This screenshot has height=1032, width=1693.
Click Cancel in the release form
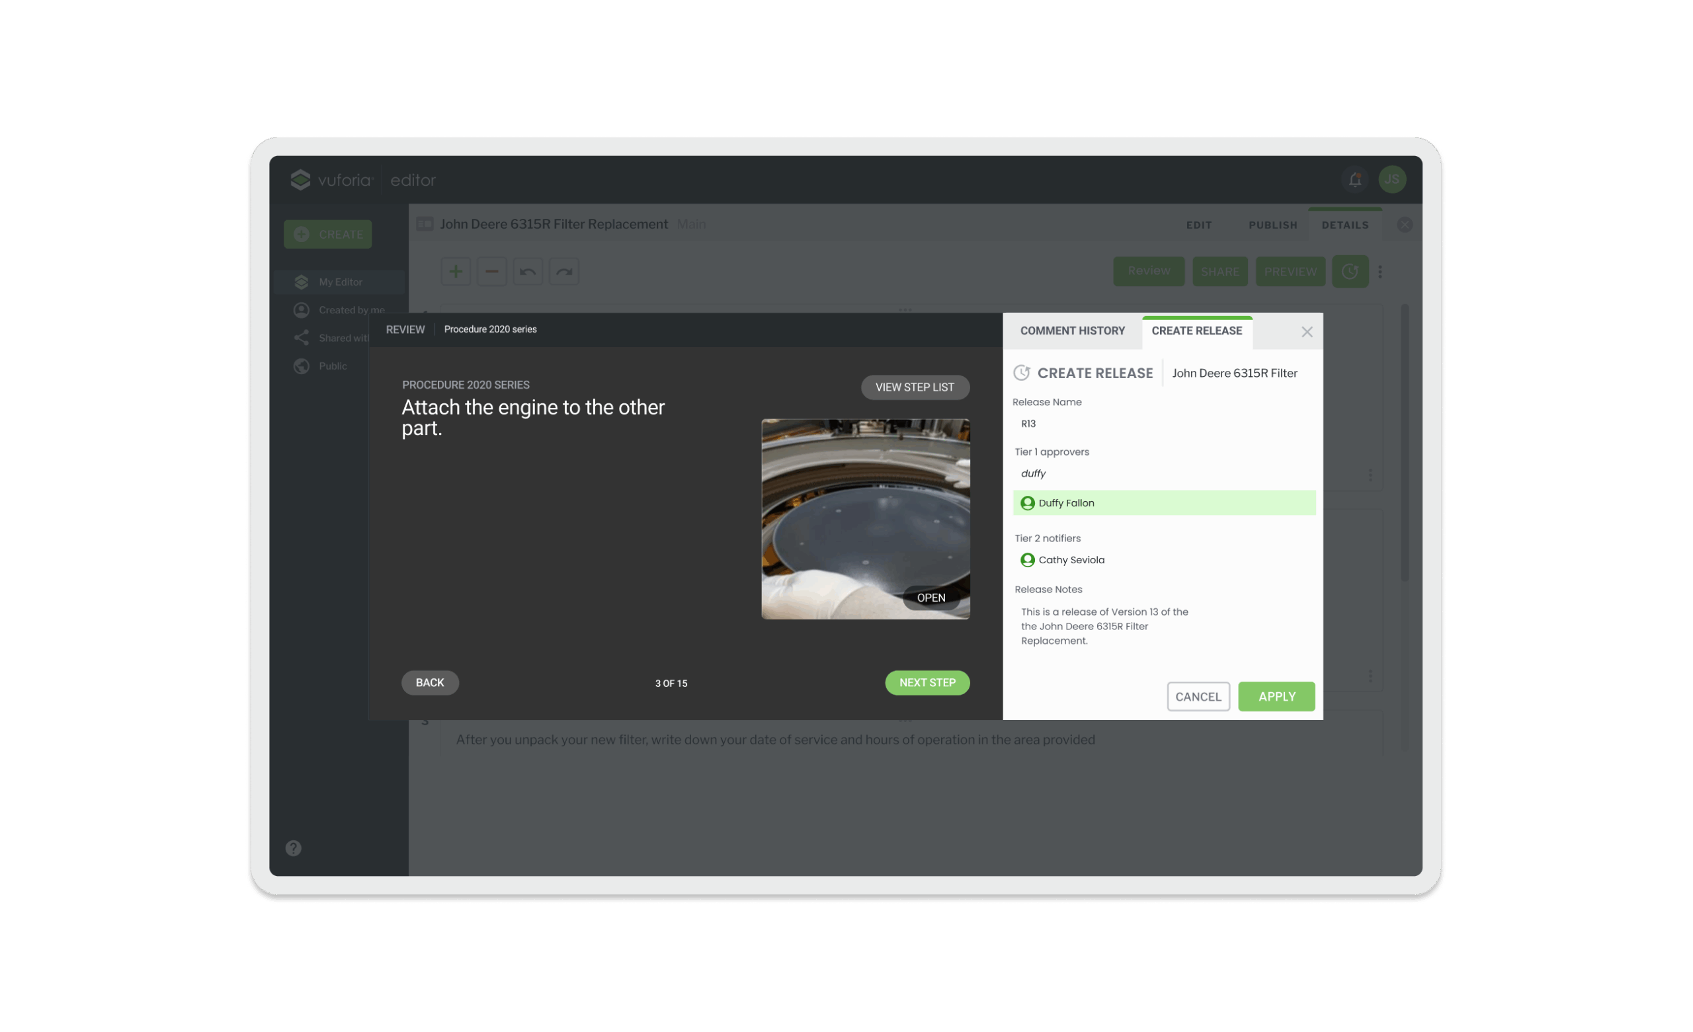pos(1198,697)
